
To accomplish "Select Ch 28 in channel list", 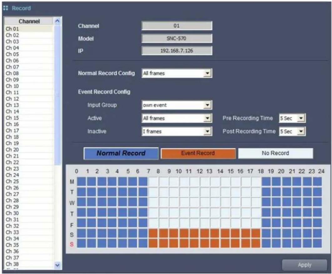I will coord(28,200).
